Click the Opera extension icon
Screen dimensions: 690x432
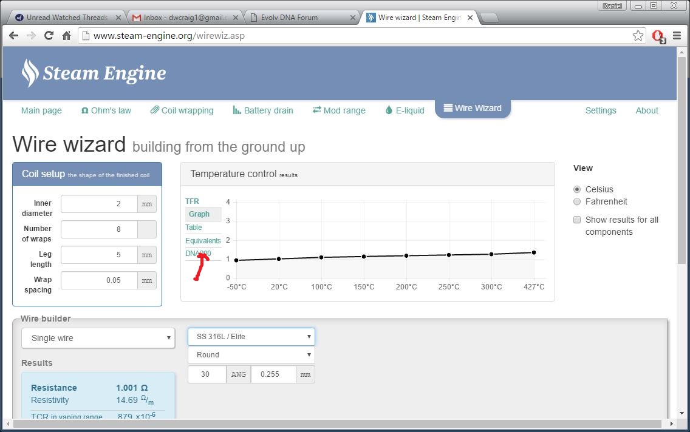point(658,36)
